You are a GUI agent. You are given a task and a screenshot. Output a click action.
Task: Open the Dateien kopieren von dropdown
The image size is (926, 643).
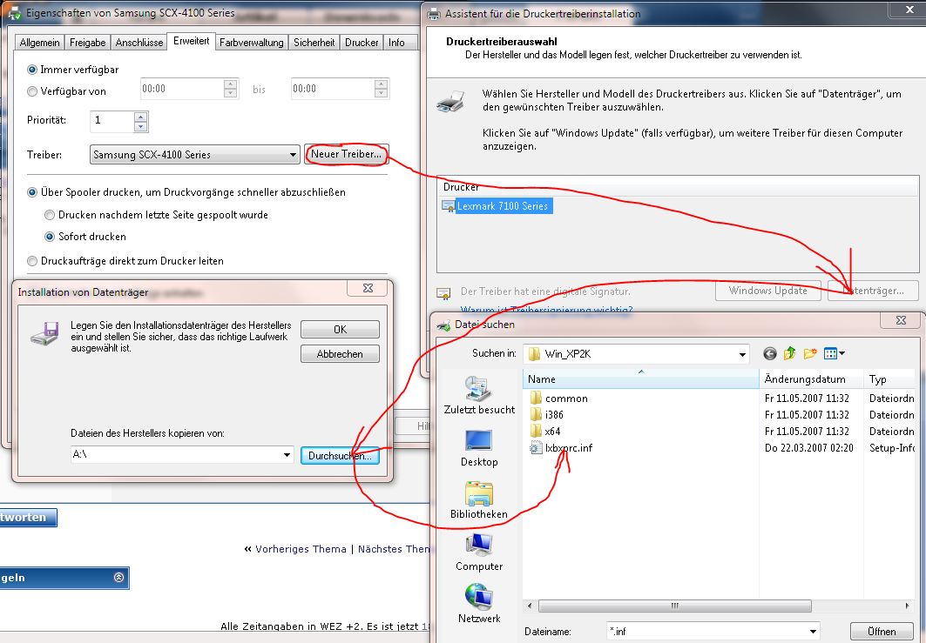[x=287, y=455]
